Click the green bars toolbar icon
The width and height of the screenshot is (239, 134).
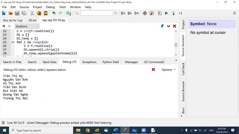[69, 13]
